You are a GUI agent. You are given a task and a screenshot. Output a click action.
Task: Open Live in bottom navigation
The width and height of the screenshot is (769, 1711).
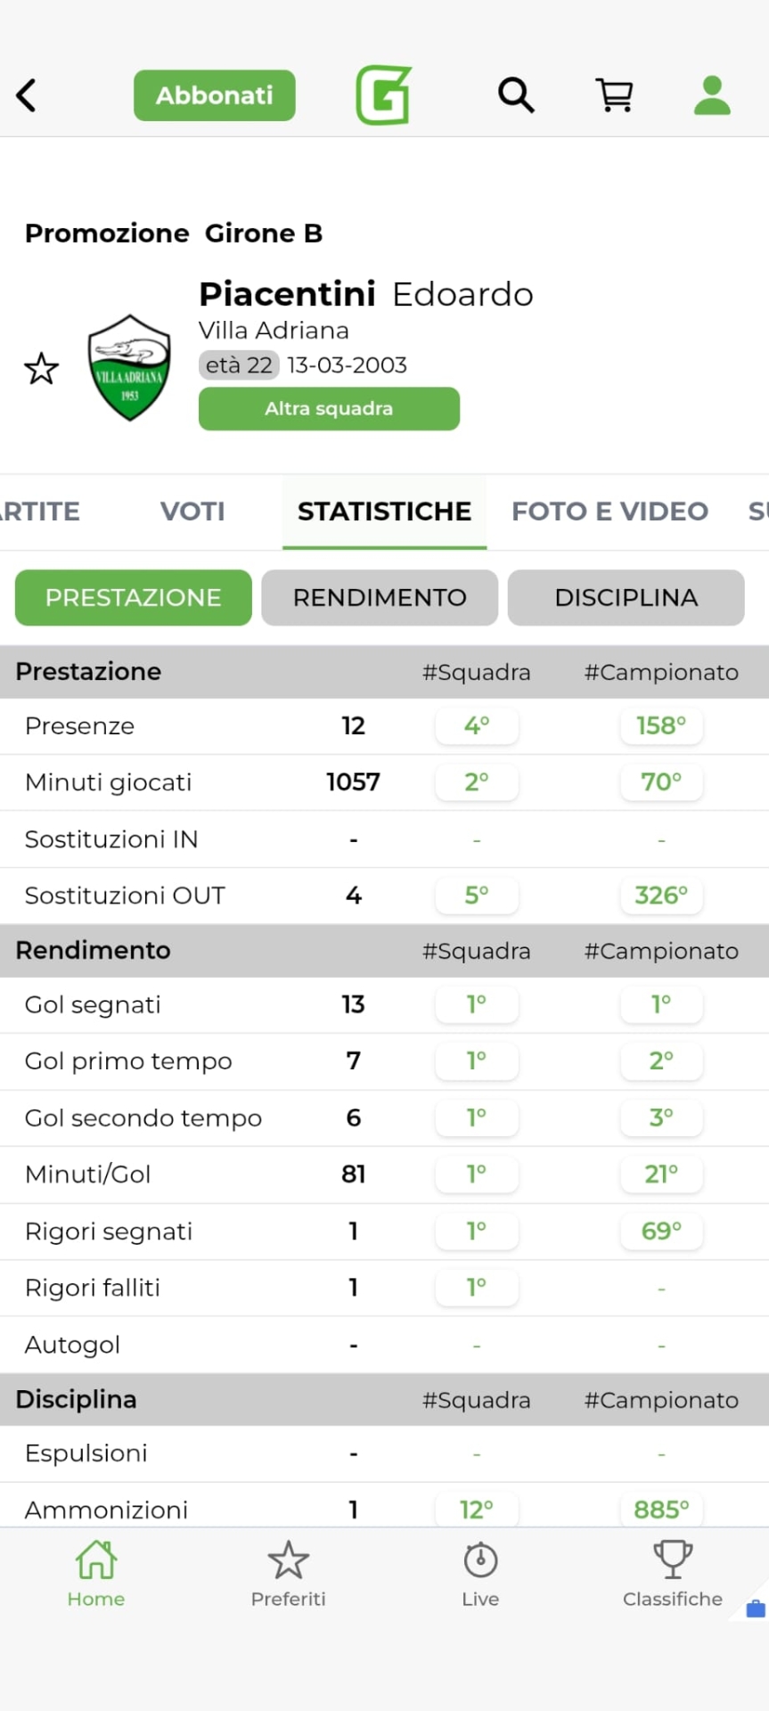pyautogui.click(x=480, y=1574)
